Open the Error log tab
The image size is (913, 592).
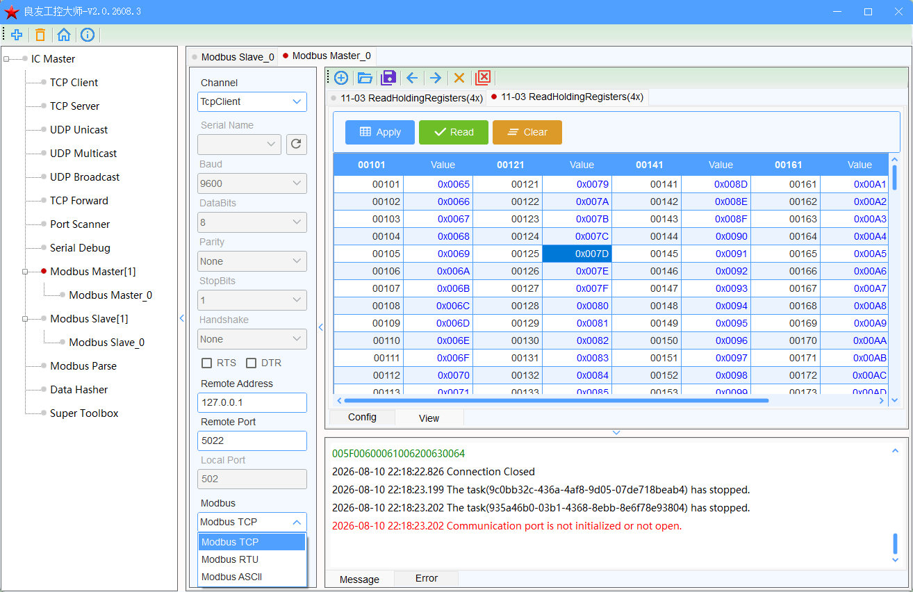426,578
